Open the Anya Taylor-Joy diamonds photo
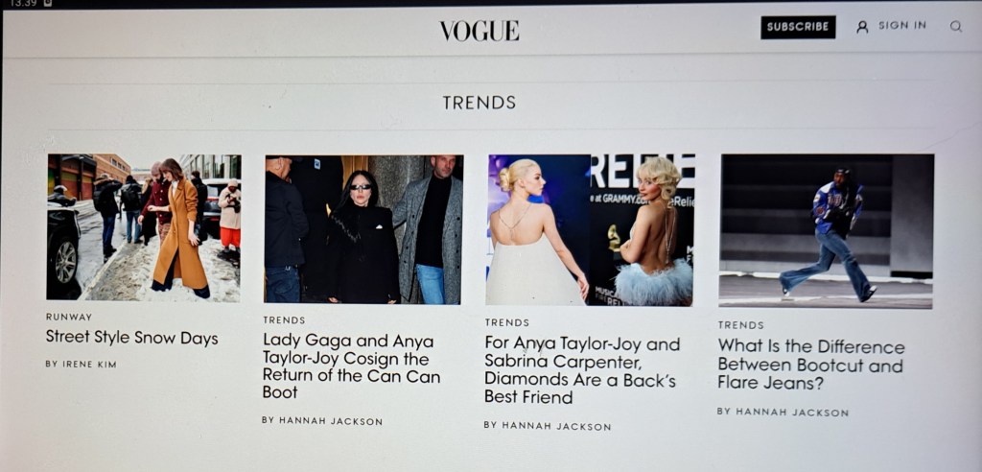This screenshot has height=472, width=982. click(x=591, y=230)
